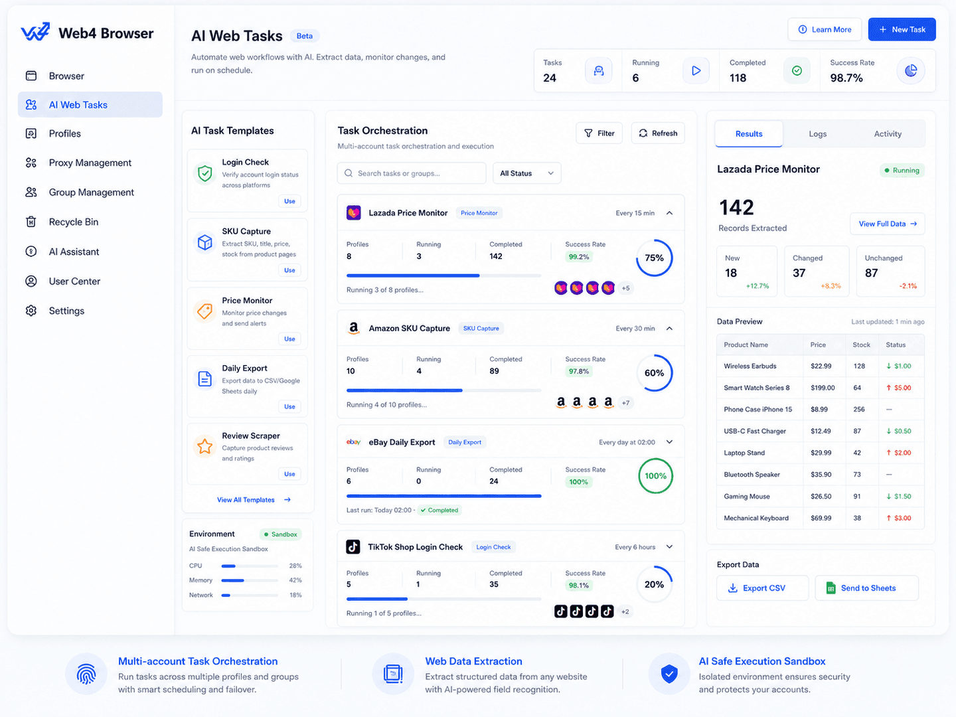Open AI Web Tasks in sidebar
This screenshot has width=956, height=717.
coord(90,105)
